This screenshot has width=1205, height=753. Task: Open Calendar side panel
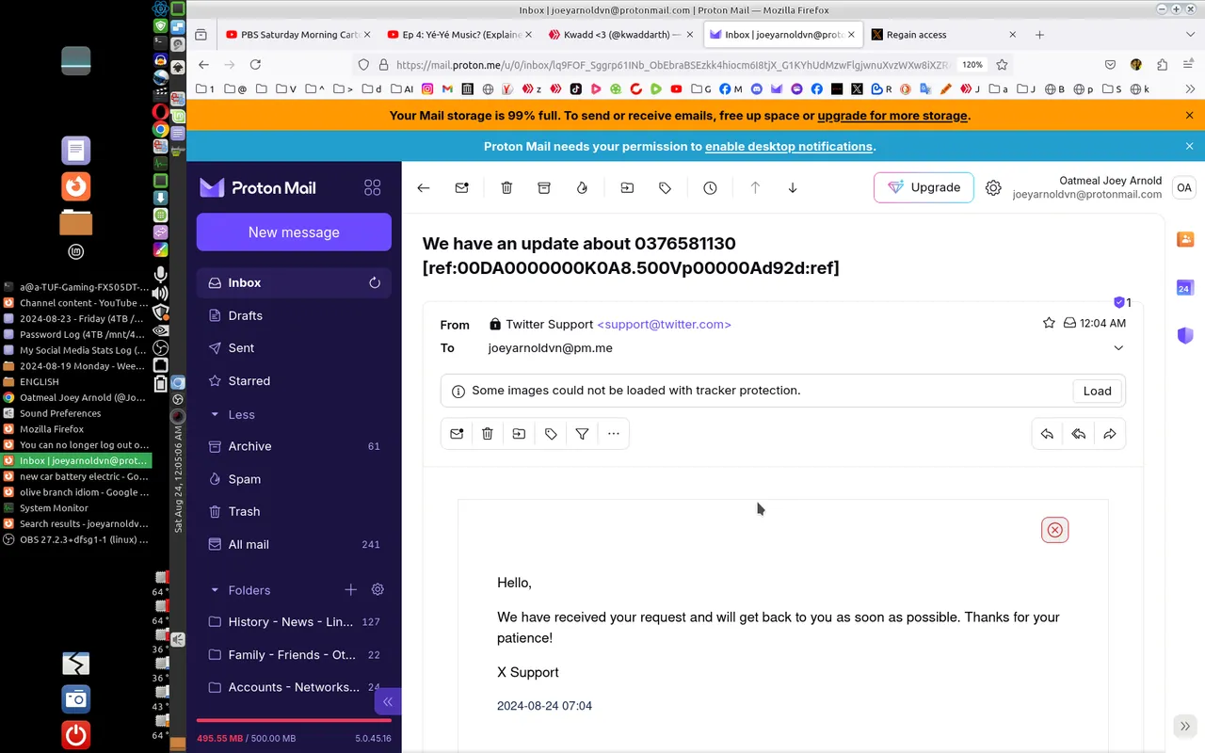coord(1185,287)
